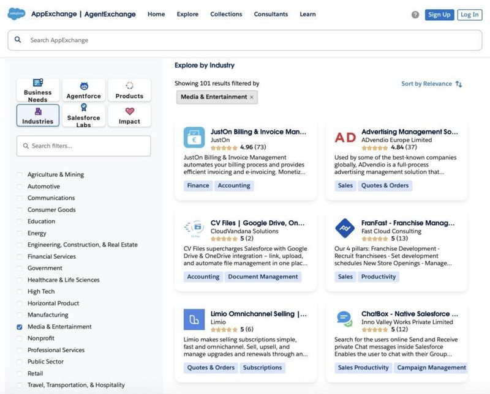The width and height of the screenshot is (490, 394).
Task: Click the Salesforce cloud logo
Action: coord(17,13)
